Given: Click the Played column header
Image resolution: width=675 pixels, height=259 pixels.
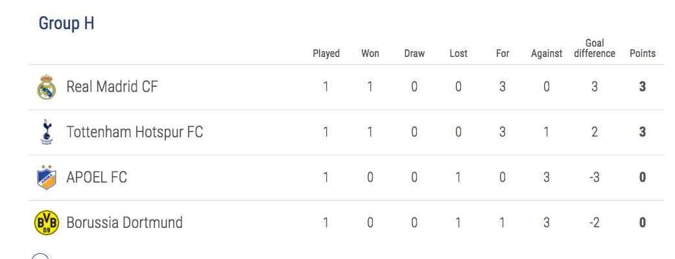Looking at the screenshot, I should point(326,53).
